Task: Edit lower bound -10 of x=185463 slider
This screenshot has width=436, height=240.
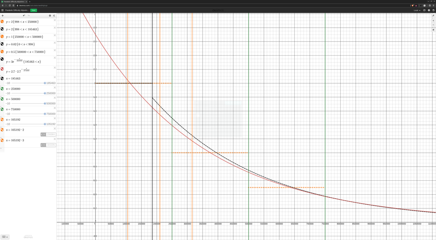Action: (x=8, y=83)
